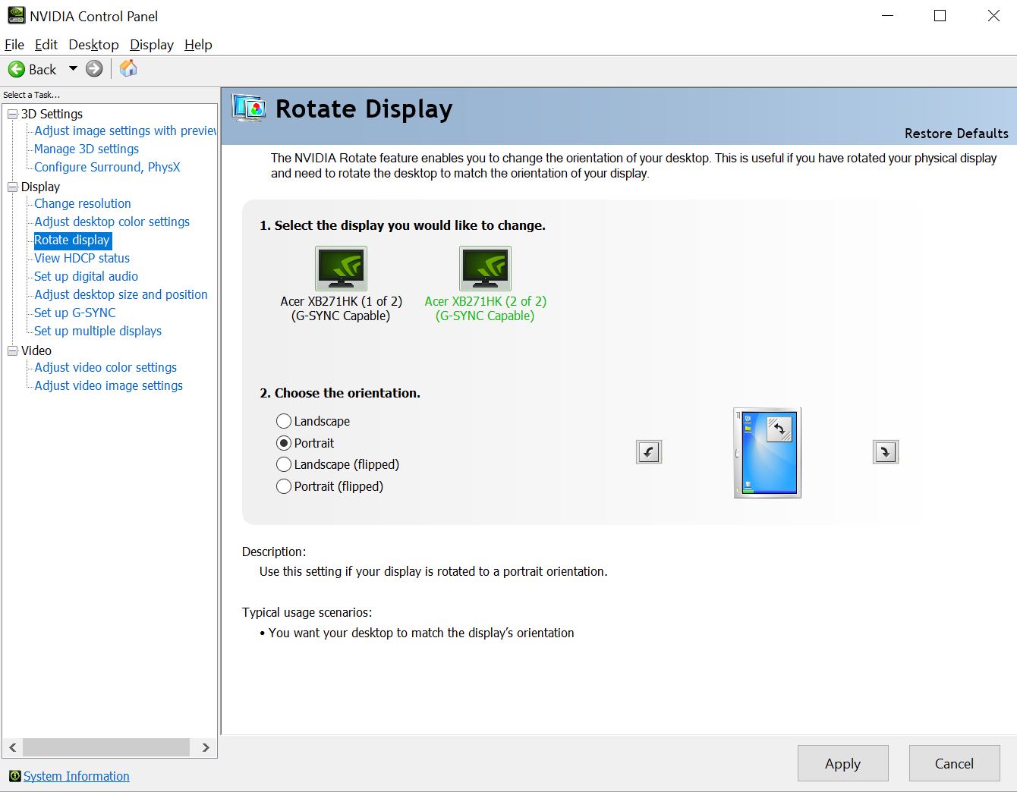Open Adjust video color settings task
The height and width of the screenshot is (792, 1017).
pos(105,367)
